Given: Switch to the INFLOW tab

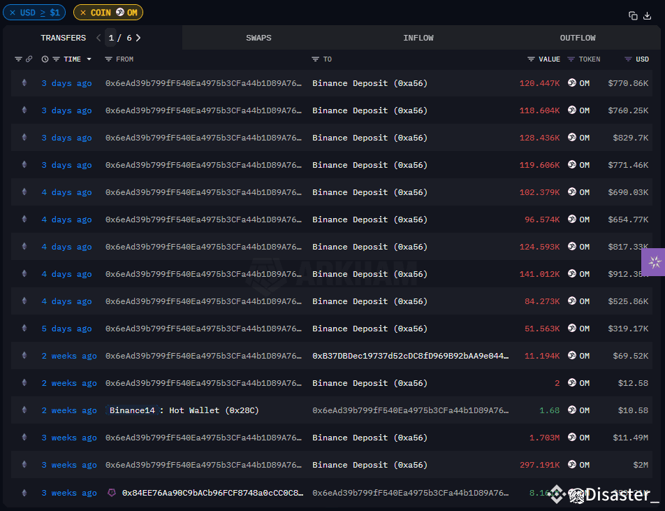Looking at the screenshot, I should pos(418,38).
